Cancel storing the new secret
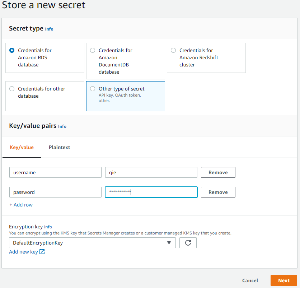The image size is (300, 288). click(250, 280)
